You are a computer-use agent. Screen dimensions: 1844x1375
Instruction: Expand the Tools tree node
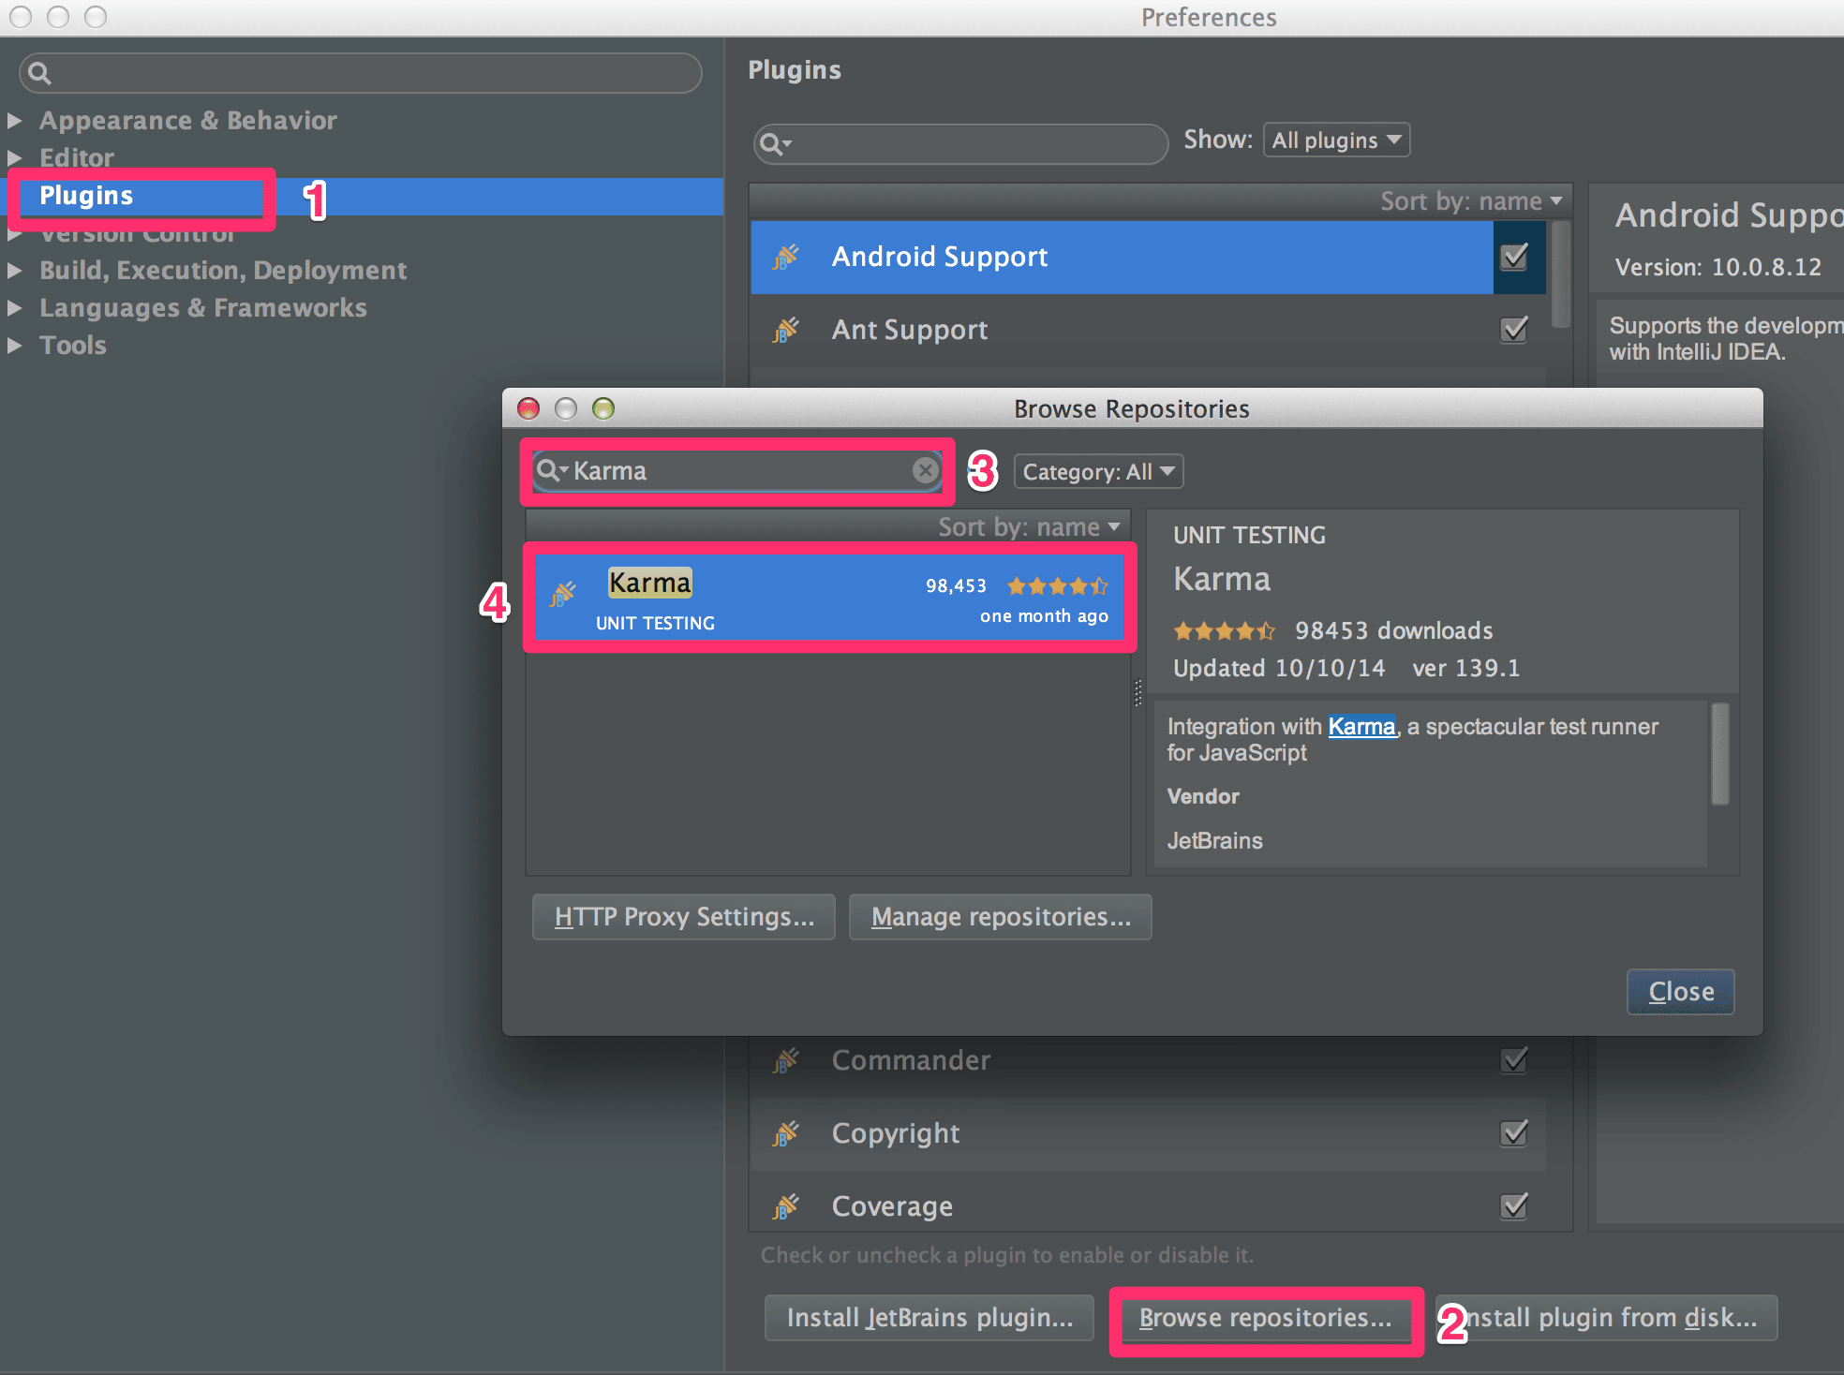tap(14, 346)
